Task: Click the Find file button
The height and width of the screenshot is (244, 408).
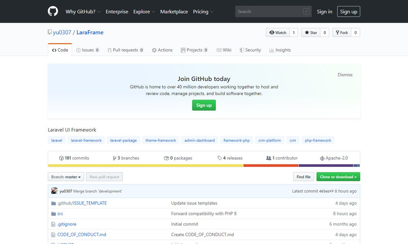Action: pyautogui.click(x=303, y=177)
